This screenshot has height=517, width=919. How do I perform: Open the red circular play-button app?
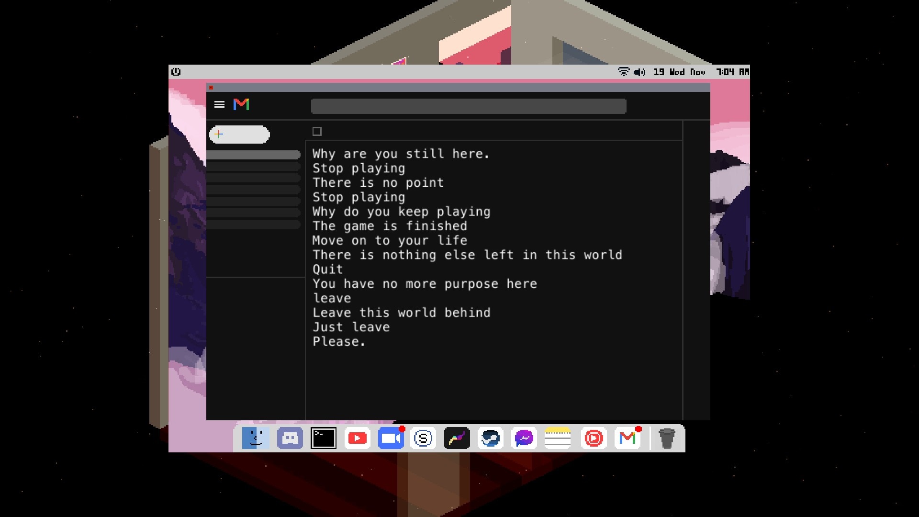(594, 438)
